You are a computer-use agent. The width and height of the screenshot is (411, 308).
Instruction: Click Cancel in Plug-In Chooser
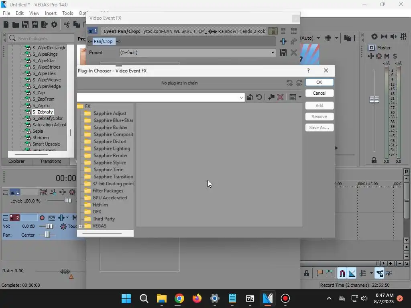point(319,93)
